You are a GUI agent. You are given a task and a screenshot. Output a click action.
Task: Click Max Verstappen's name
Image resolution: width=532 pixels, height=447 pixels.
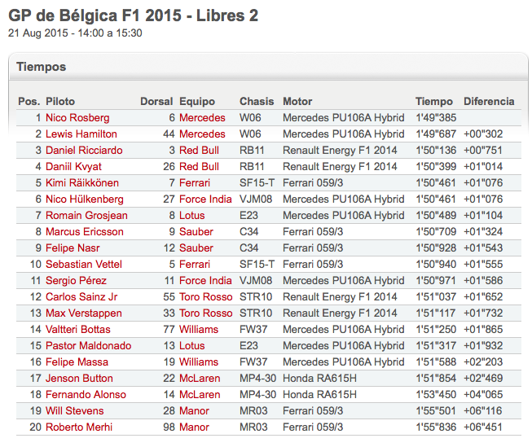pyautogui.click(x=83, y=313)
